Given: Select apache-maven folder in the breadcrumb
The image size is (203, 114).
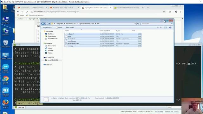Looking at the screenshot, I should (87, 24).
